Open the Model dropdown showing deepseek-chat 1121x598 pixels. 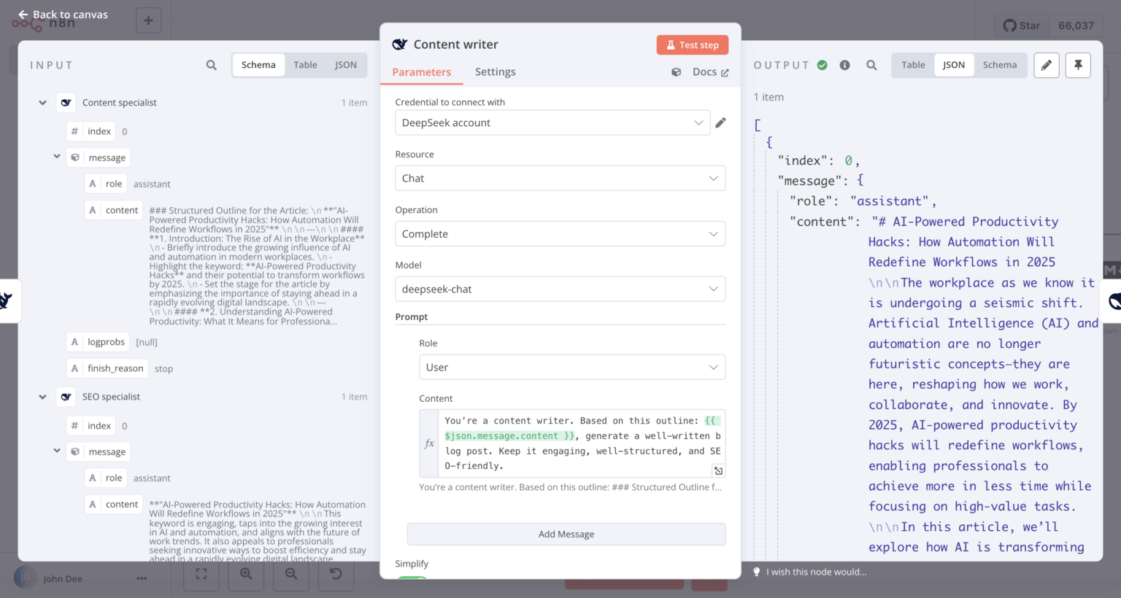560,289
